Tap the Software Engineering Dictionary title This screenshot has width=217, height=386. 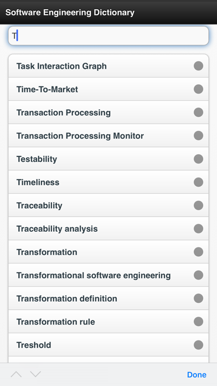70,12
